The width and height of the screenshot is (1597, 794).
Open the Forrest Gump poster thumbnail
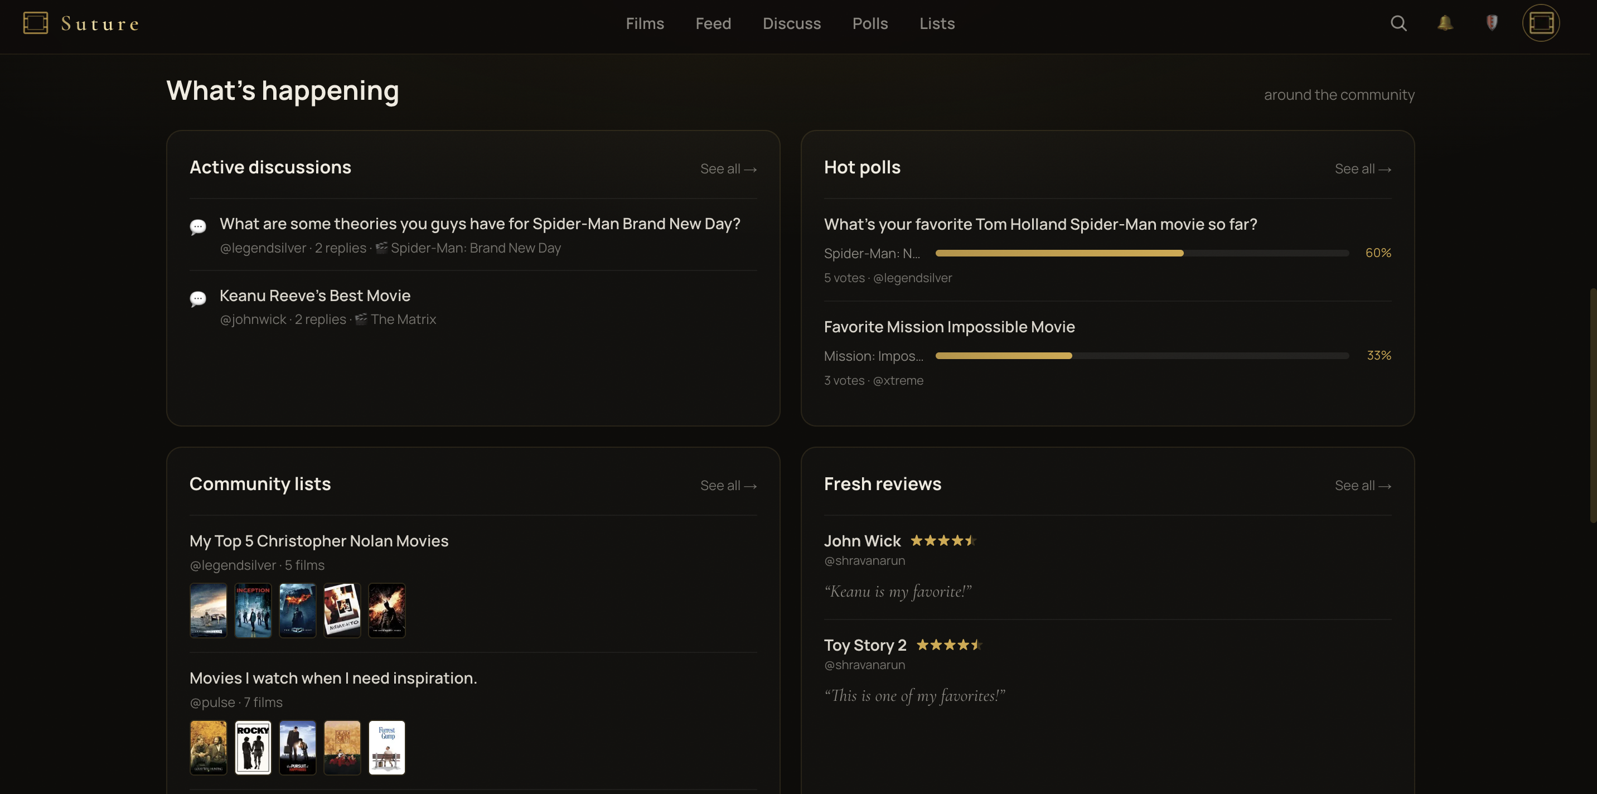pyautogui.click(x=387, y=747)
